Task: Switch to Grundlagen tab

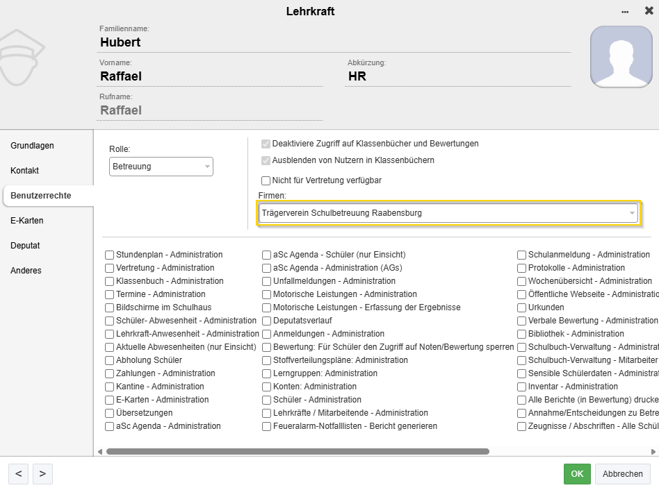Action: (x=32, y=146)
